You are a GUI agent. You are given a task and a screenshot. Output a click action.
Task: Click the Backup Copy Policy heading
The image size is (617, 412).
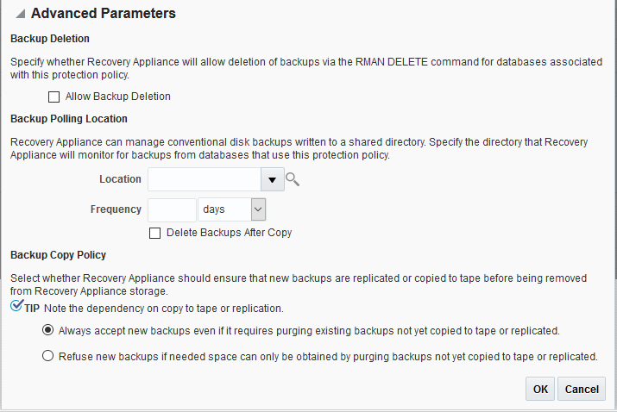click(x=57, y=255)
